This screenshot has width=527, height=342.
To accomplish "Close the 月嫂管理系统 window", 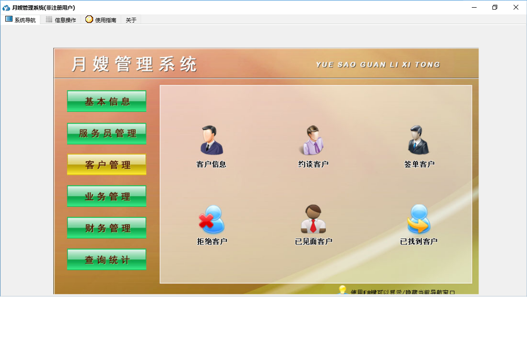I will click(516, 7).
